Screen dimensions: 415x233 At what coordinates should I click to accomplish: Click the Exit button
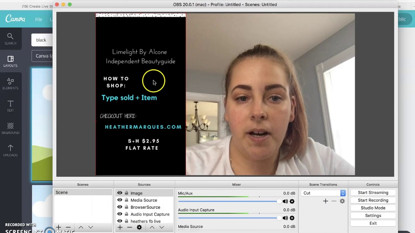[373, 223]
